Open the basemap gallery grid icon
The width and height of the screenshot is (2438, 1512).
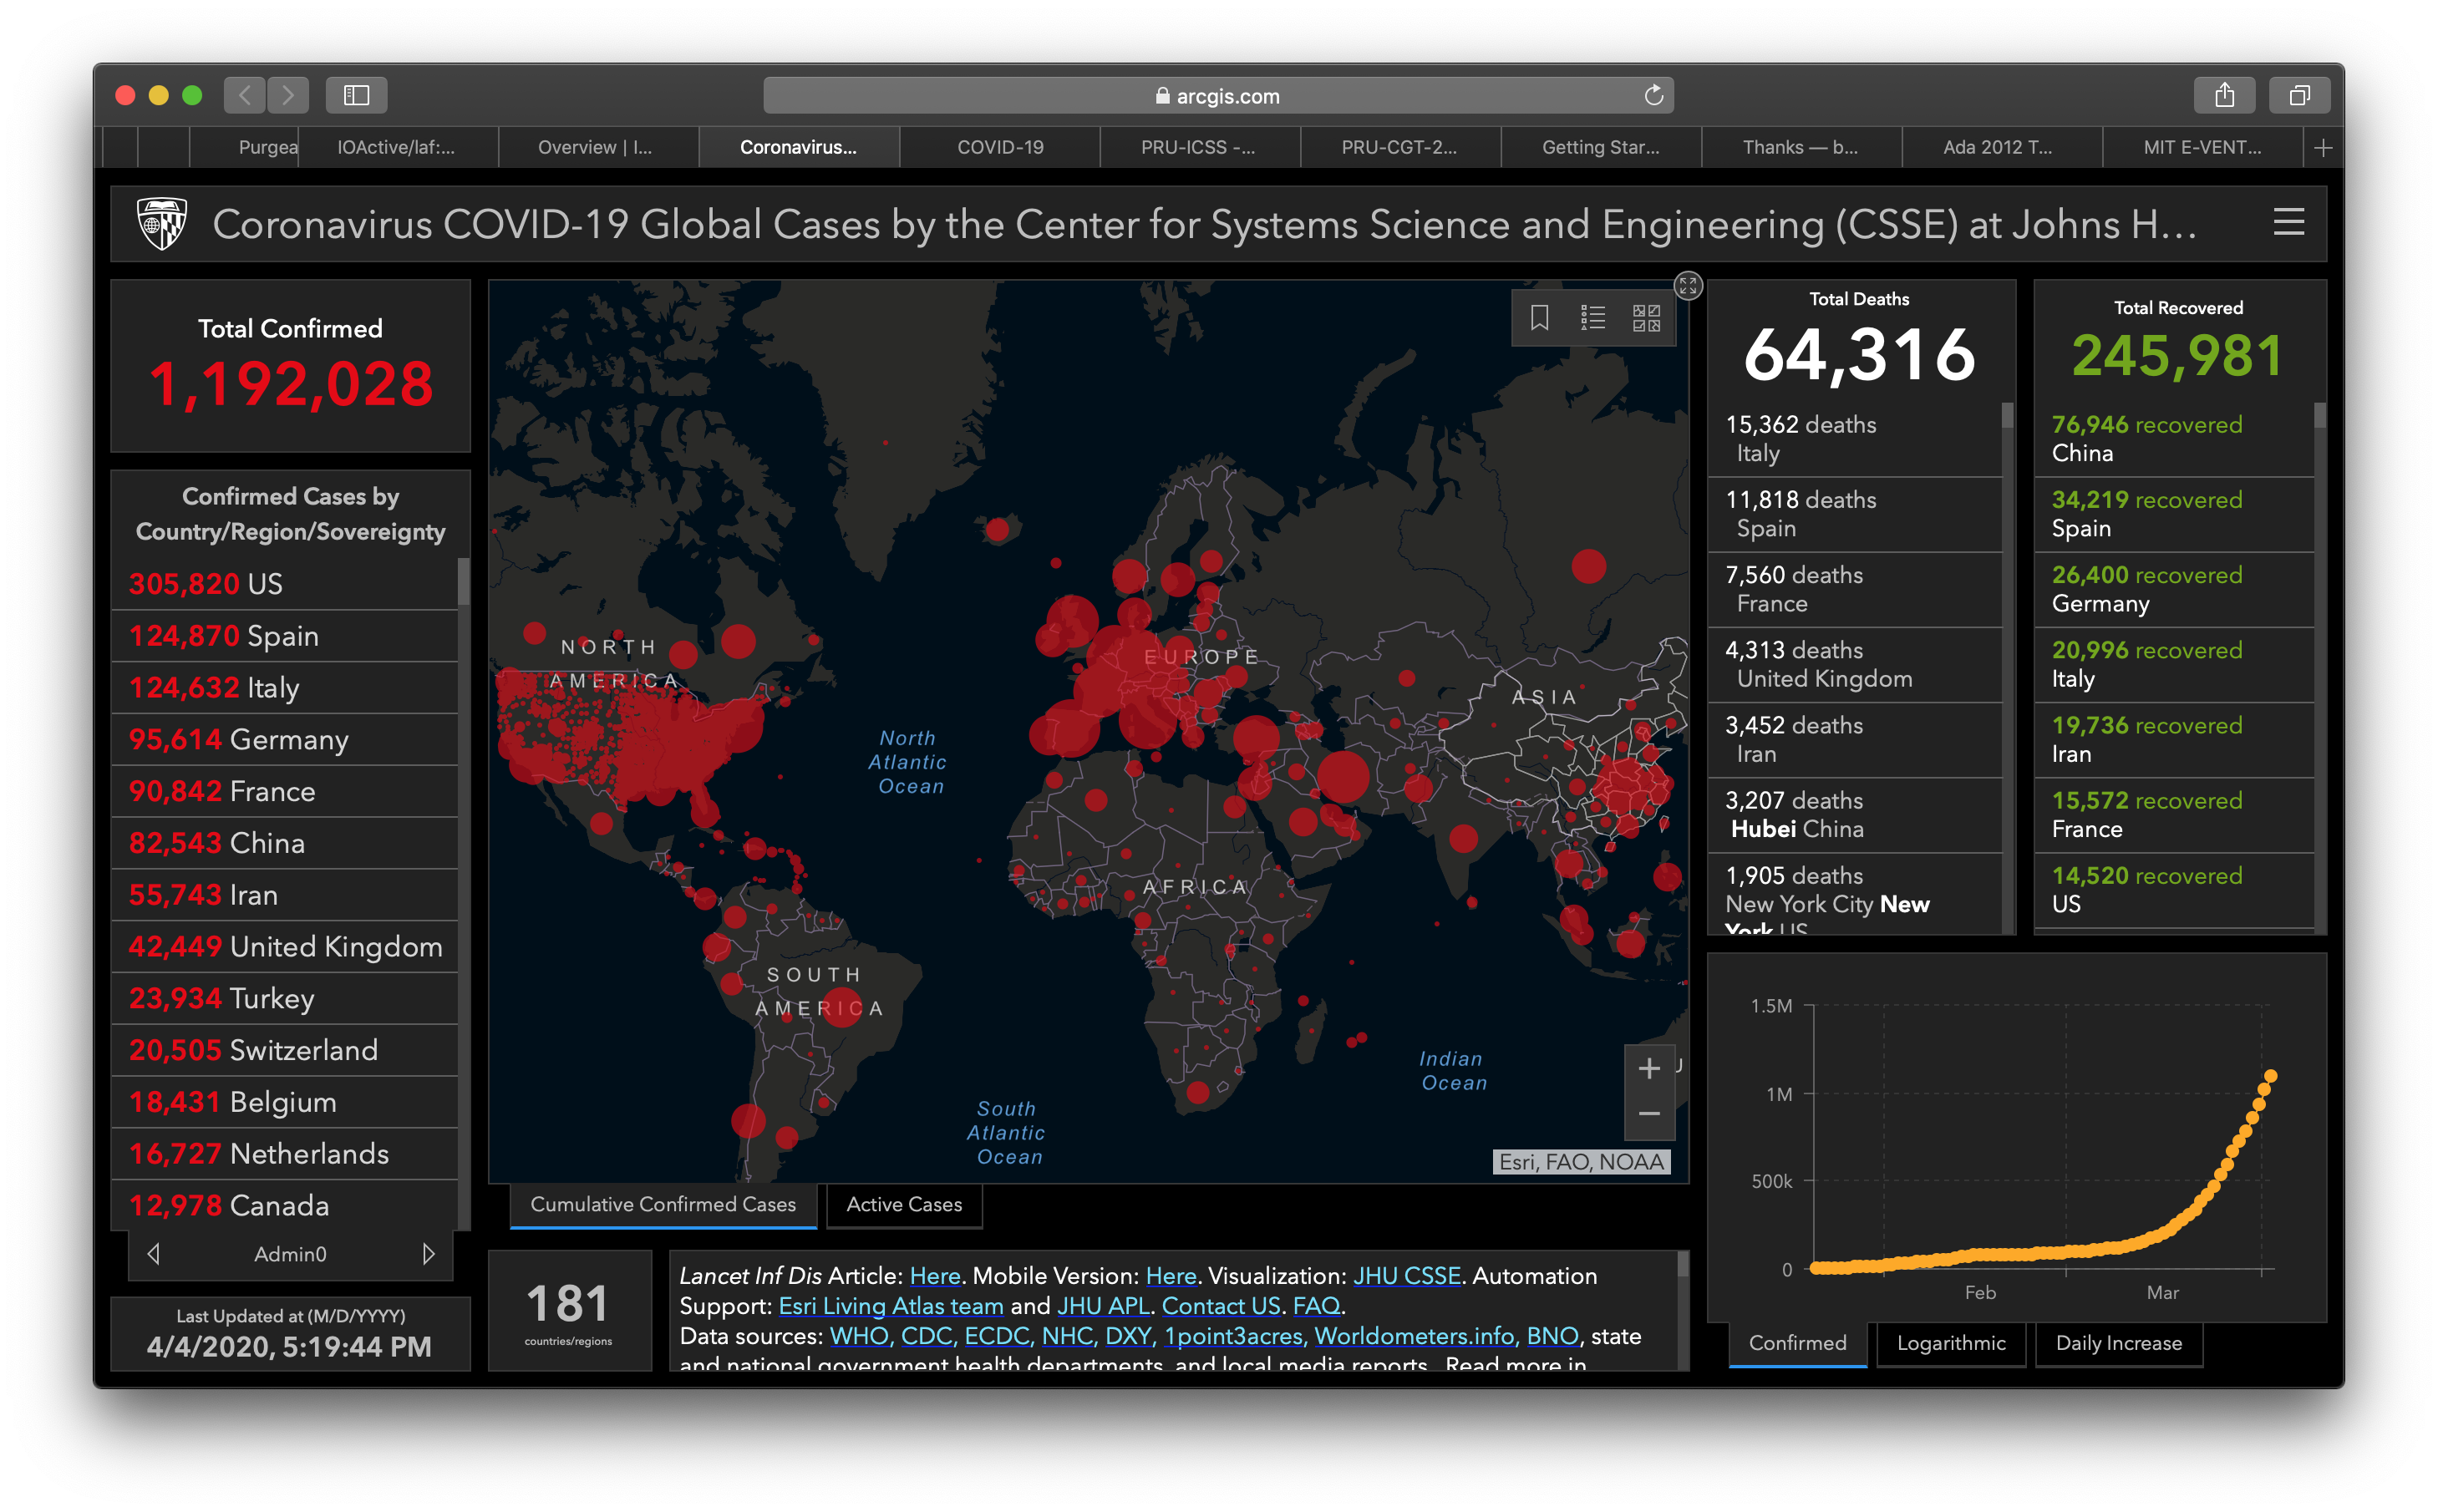tap(1646, 318)
